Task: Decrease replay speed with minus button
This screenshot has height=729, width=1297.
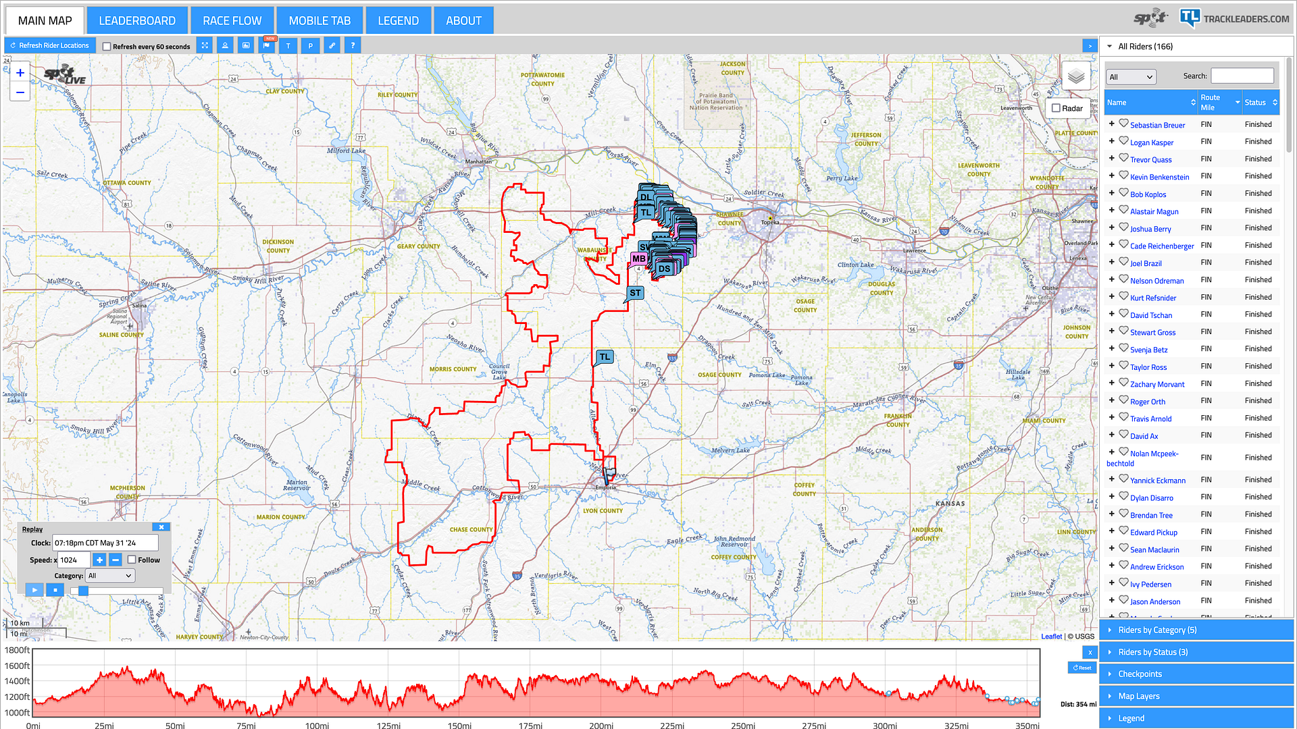Action: tap(116, 560)
